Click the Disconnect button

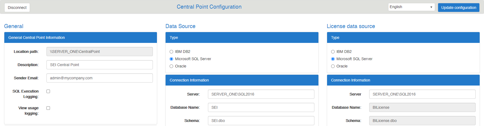tap(17, 8)
